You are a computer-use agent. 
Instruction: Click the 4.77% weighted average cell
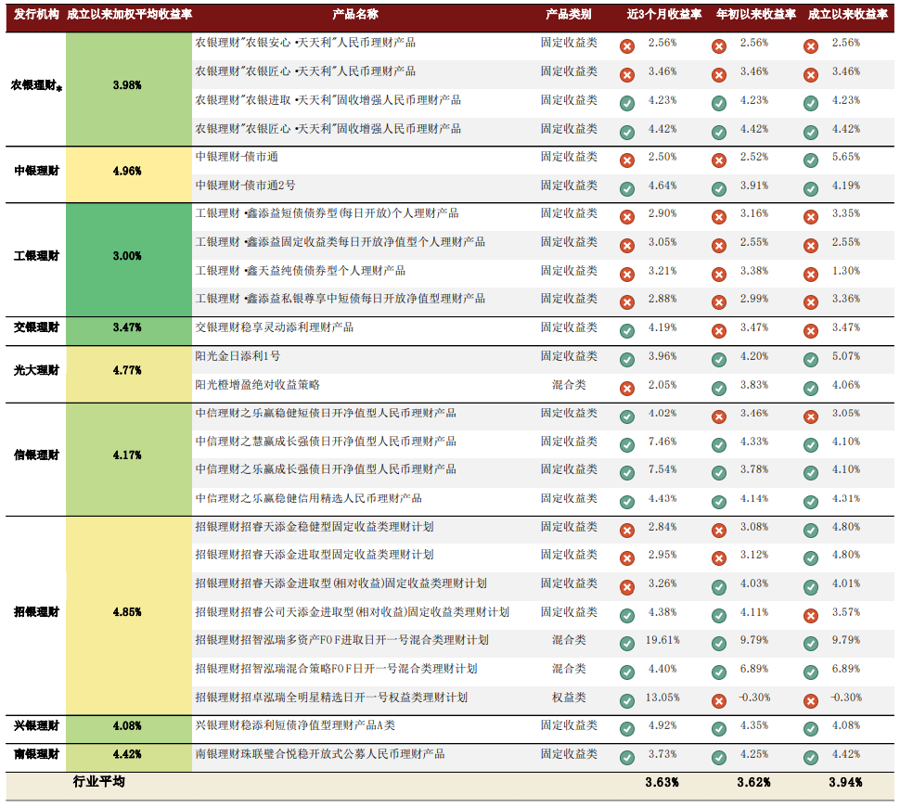(129, 374)
